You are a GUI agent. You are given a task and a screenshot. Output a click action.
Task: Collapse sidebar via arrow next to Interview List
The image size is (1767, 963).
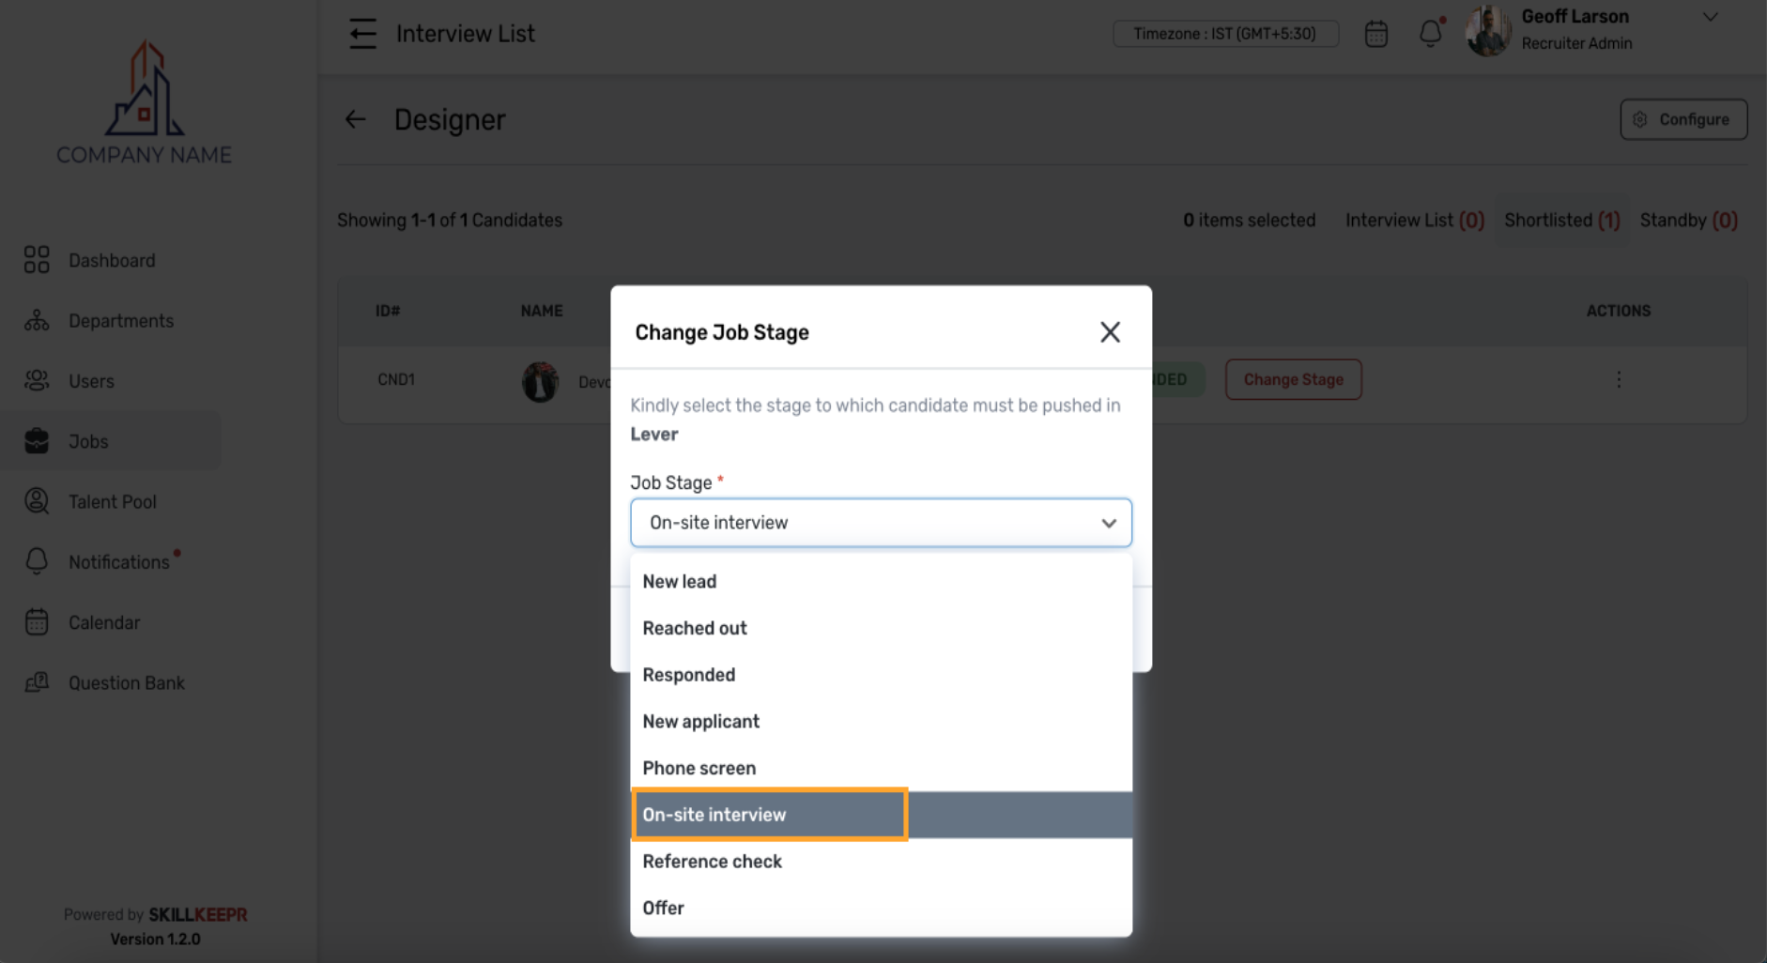pos(362,33)
